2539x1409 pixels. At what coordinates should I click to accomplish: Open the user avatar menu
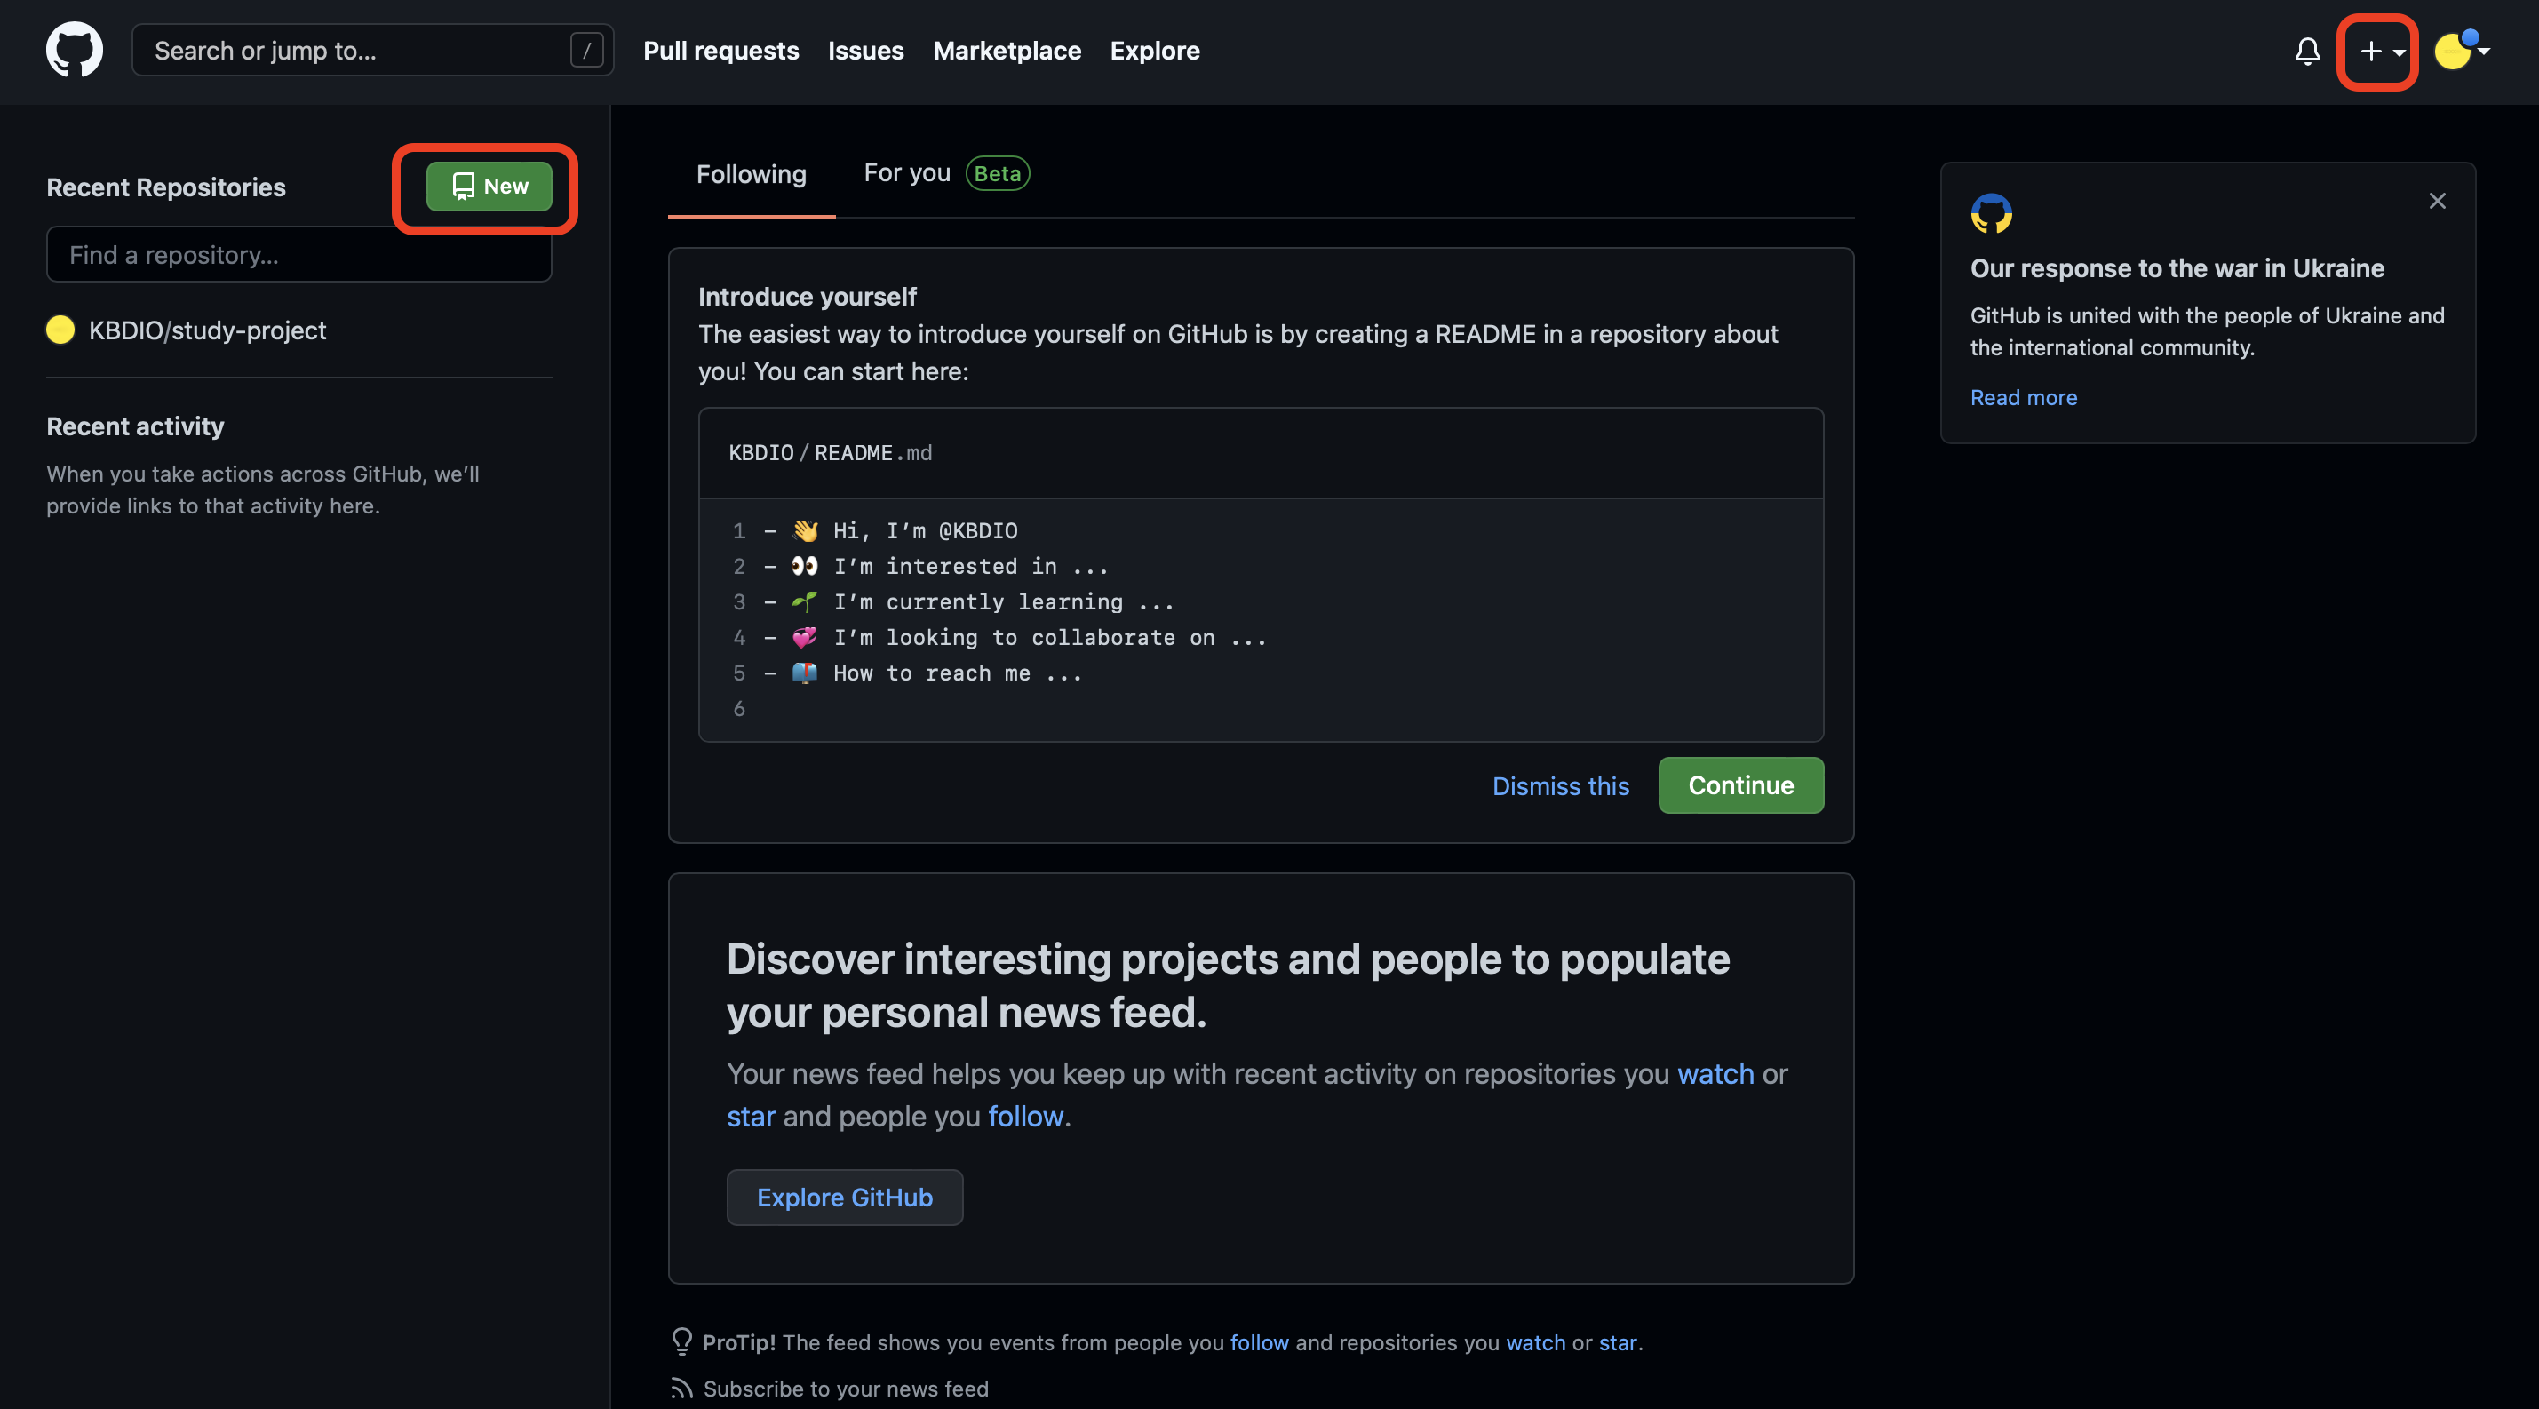[2461, 51]
